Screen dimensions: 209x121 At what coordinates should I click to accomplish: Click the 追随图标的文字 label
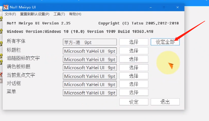[x=23, y=58]
